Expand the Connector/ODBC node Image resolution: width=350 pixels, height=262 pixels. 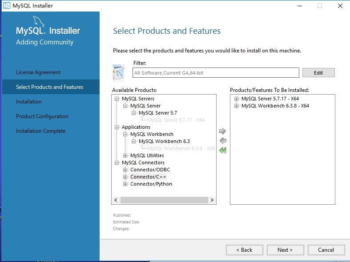tap(125, 170)
